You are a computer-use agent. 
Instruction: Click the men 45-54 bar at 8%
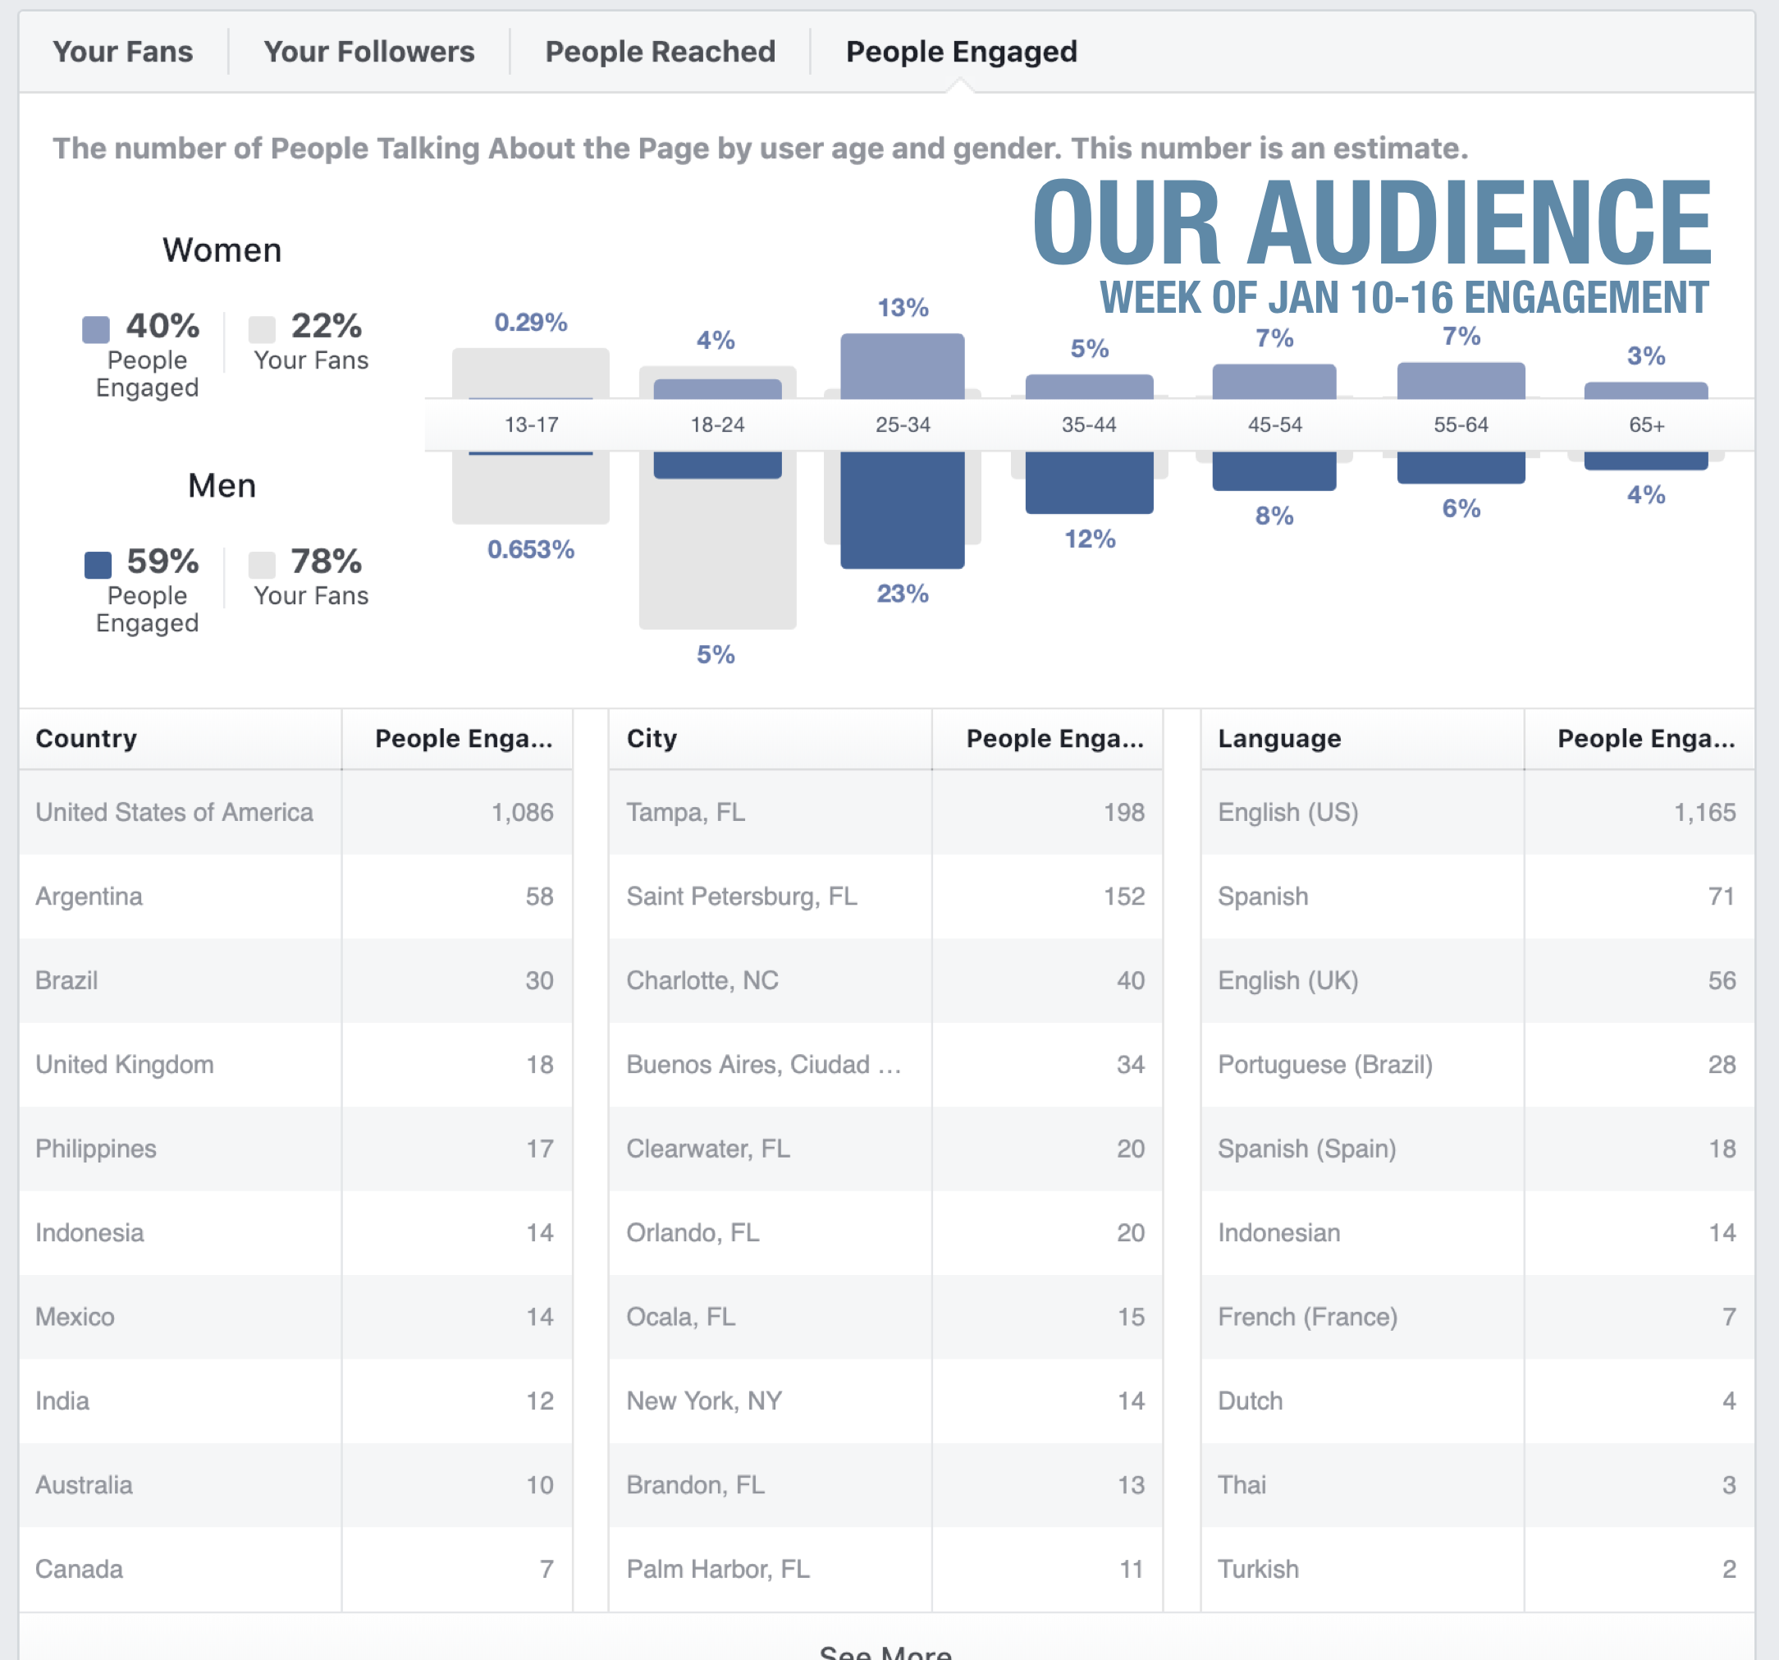point(1274,471)
